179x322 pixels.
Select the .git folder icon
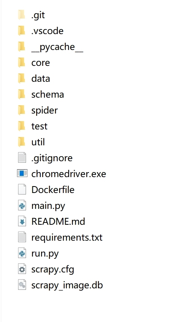tap(22, 15)
